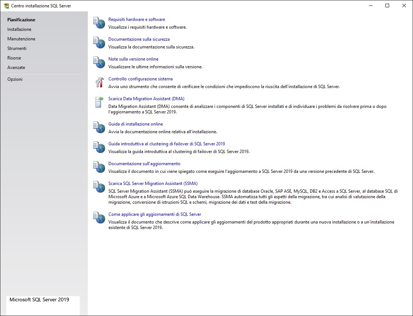The width and height of the screenshot is (413, 316).
Task: Click icon next to Note sulla versione online
Action: 99,62
